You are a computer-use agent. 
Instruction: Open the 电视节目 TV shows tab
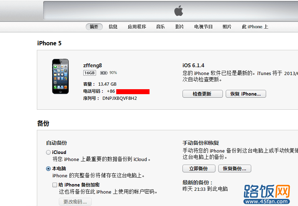coord(203,27)
